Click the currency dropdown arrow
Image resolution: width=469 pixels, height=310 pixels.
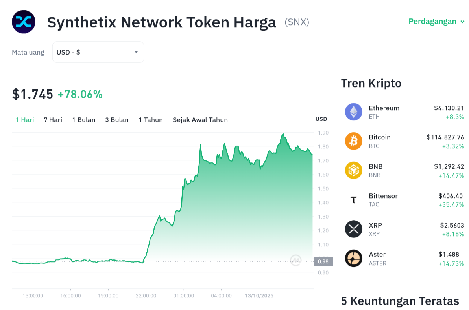coord(136,52)
